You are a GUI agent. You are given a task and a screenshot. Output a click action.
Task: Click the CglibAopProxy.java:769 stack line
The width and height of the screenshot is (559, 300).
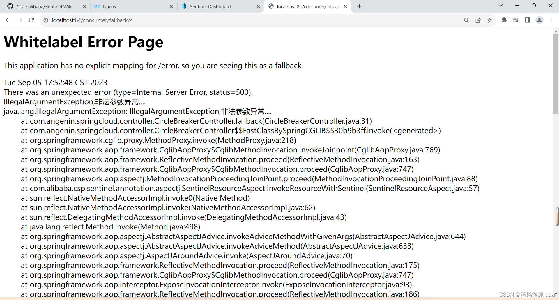click(231, 150)
